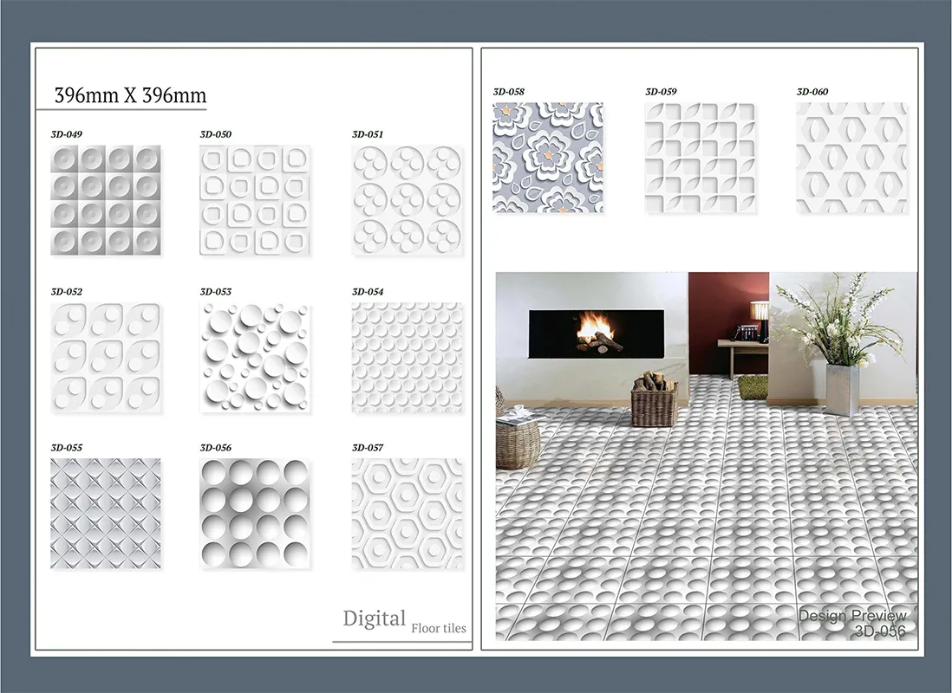Click the wicker log basket in preview
This screenshot has height=693, width=952.
tap(654, 400)
